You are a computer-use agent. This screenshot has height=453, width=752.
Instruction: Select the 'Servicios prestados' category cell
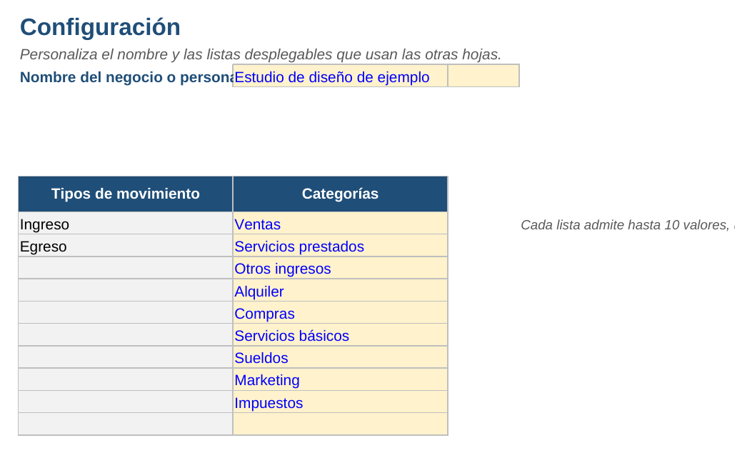(x=340, y=245)
